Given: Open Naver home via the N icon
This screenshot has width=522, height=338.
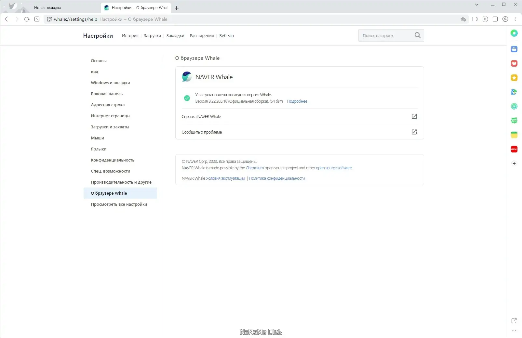Looking at the screenshot, I should click(37, 19).
